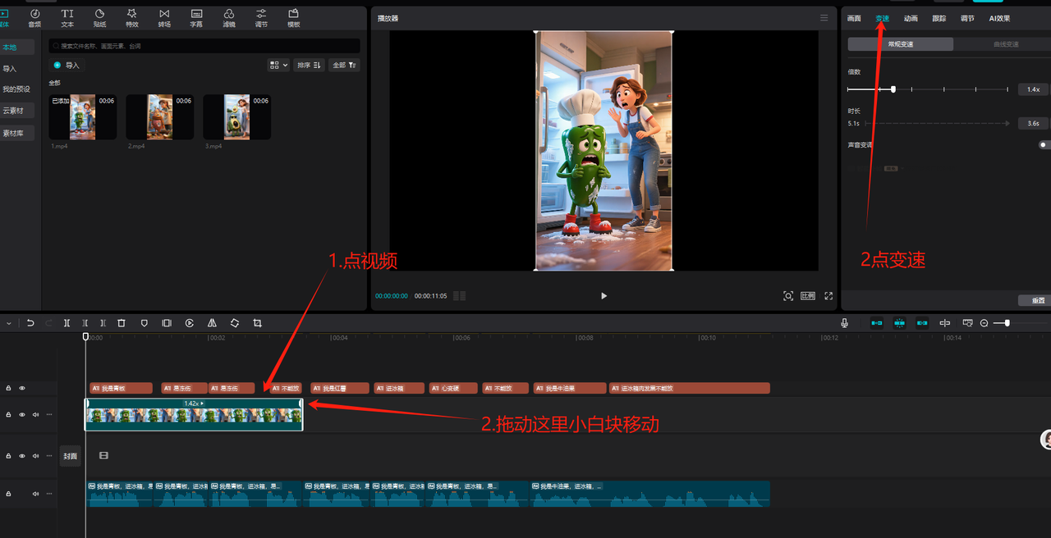Click the undo arrow in the timeline toolbar
This screenshot has height=538, width=1051.
(30, 323)
